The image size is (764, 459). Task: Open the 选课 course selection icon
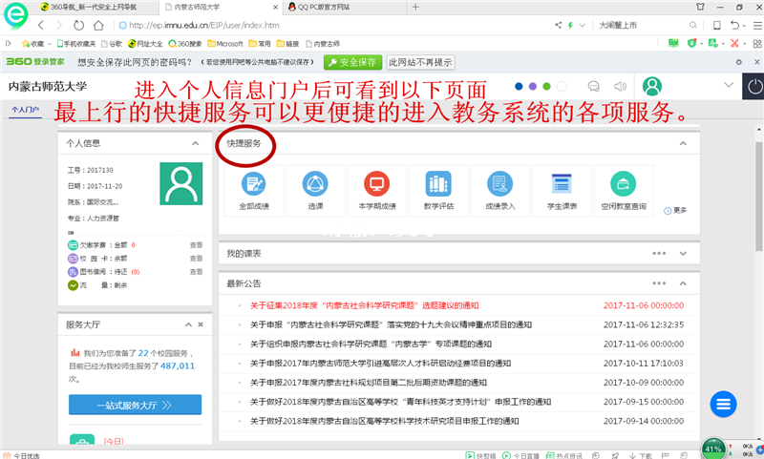(315, 189)
